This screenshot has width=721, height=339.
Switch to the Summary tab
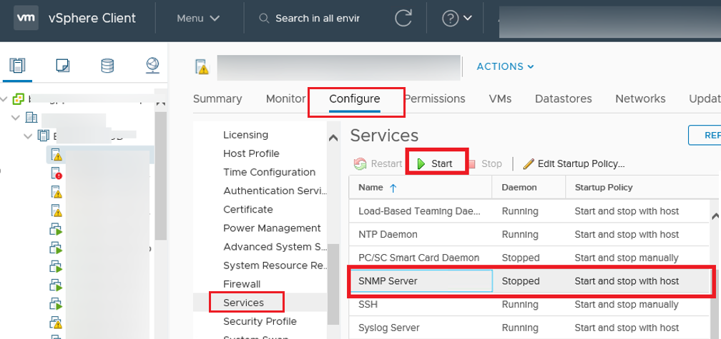coord(217,98)
